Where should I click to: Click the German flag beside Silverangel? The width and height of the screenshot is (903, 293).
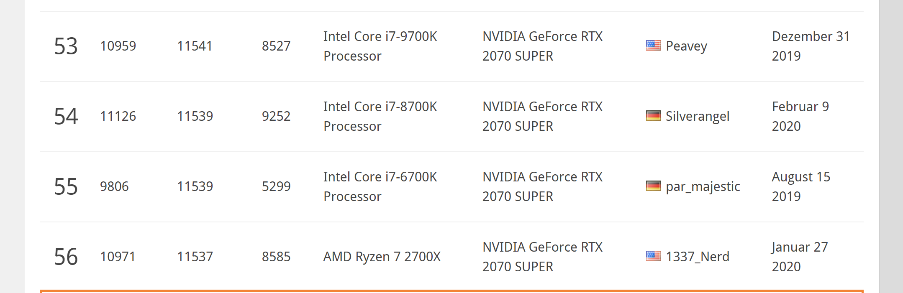[x=653, y=116]
